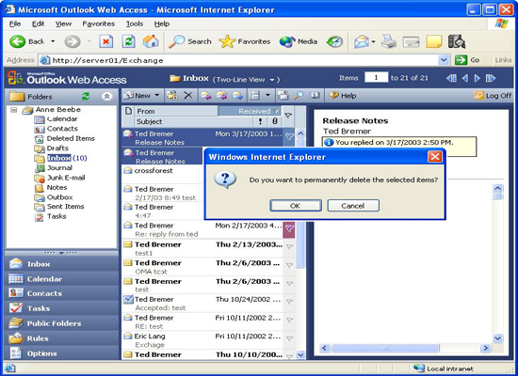Go to the previous page of items
The width and height of the screenshot is (518, 376).
tap(465, 78)
